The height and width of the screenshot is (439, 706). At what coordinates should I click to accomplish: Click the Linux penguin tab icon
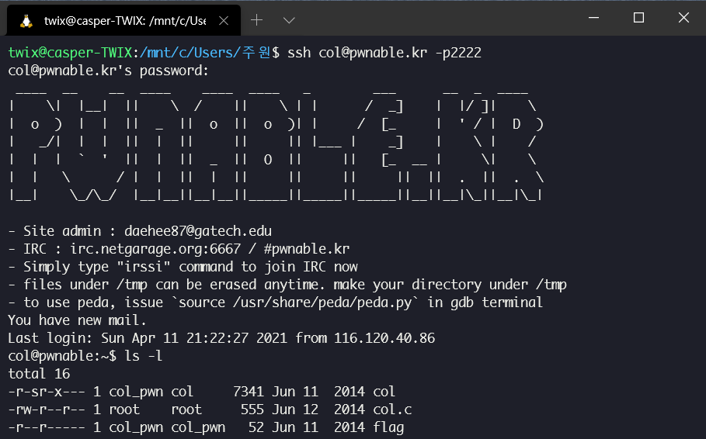pyautogui.click(x=26, y=21)
